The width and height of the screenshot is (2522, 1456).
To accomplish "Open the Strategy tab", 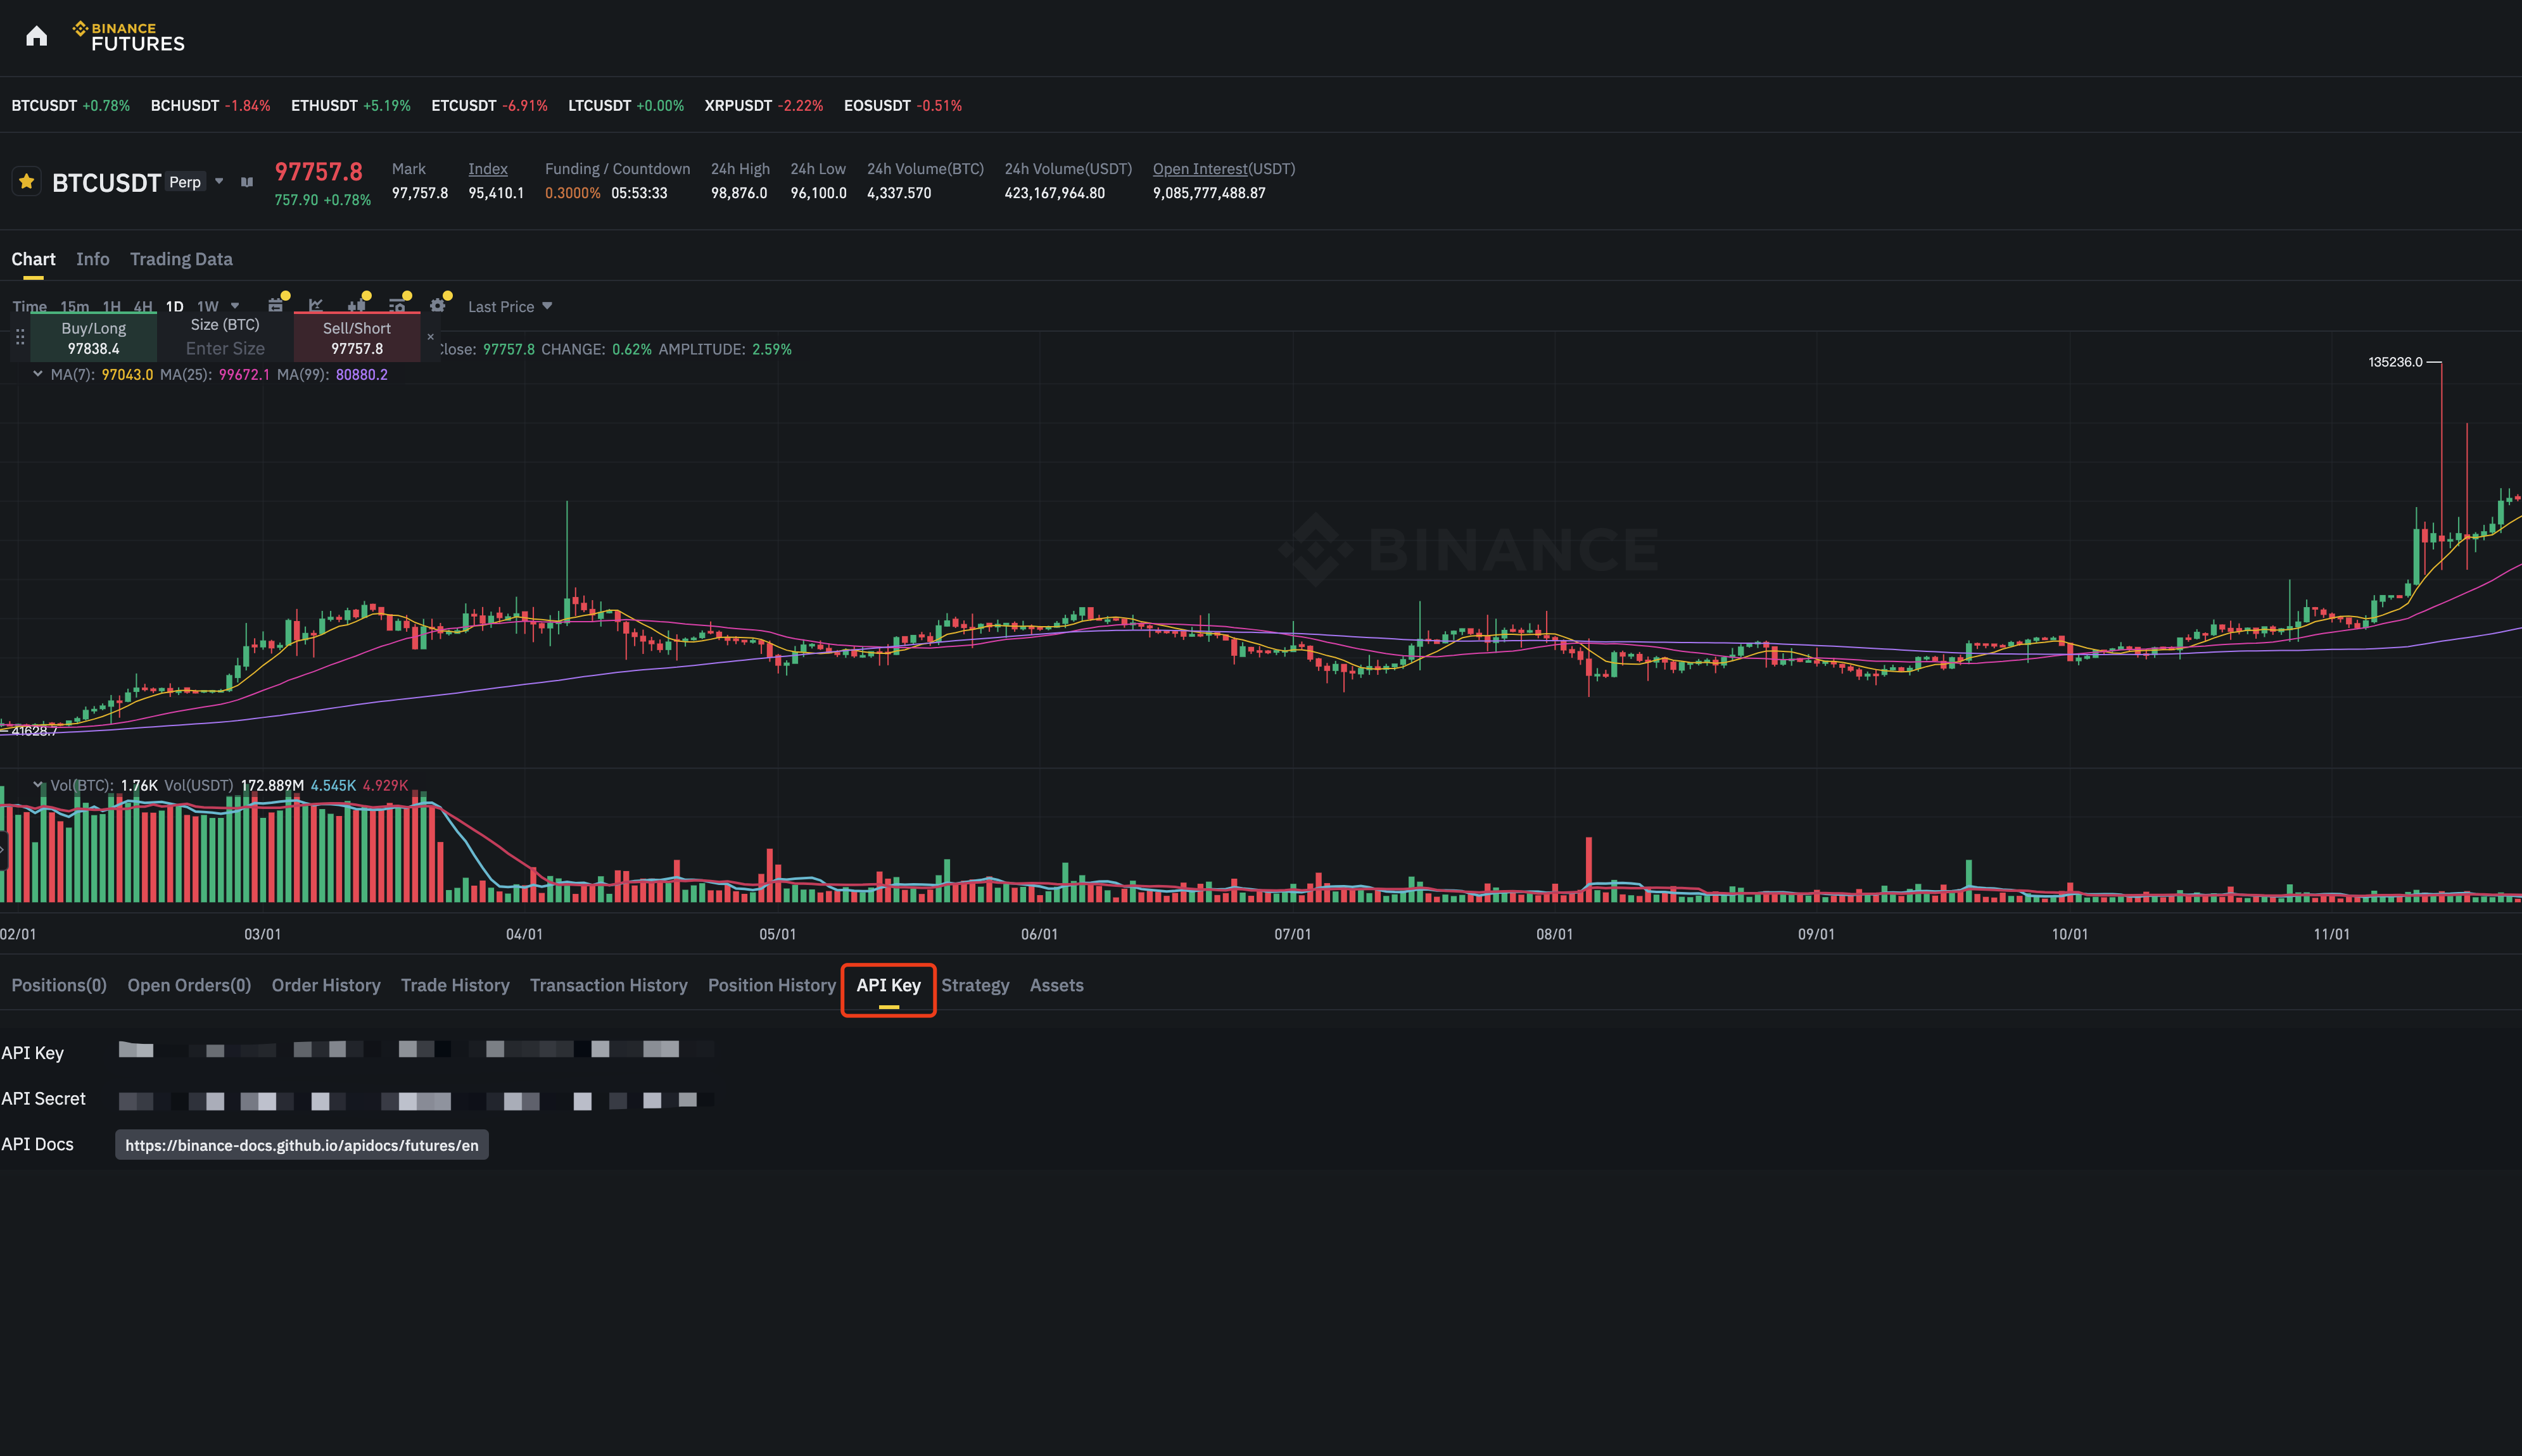I will point(975,986).
